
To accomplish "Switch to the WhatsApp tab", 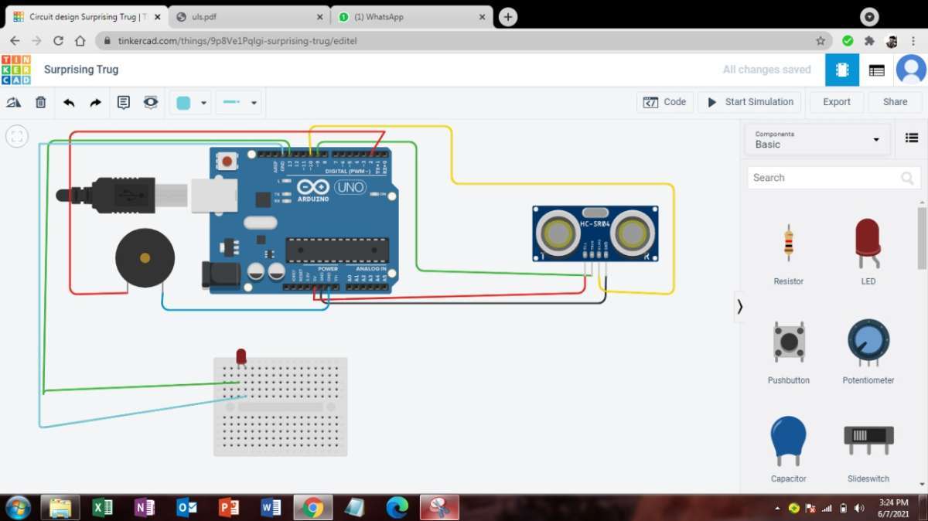I will pyautogui.click(x=410, y=17).
